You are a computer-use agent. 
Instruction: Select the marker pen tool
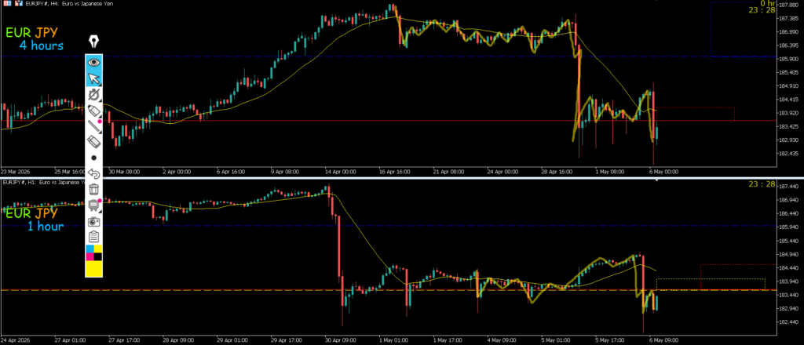(94, 110)
